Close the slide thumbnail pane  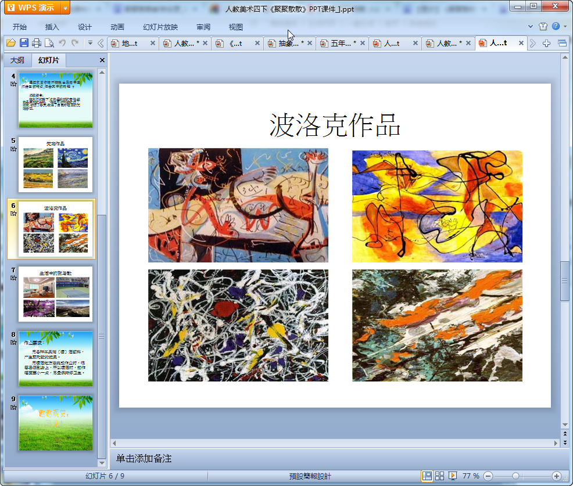click(102, 60)
